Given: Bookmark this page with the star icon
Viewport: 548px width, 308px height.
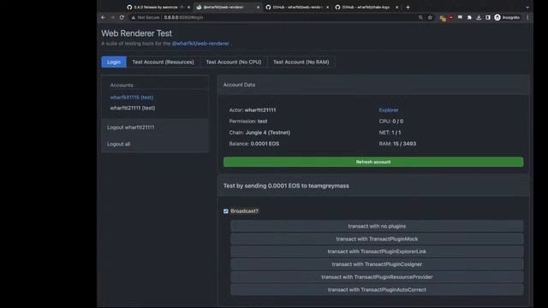Looking at the screenshot, I should click(430, 17).
